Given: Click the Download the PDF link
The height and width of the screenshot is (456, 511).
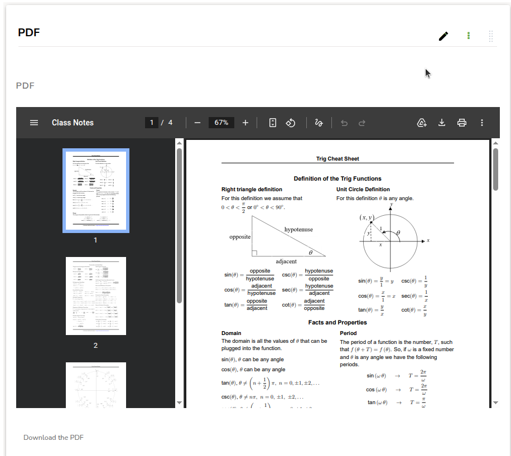Looking at the screenshot, I should click(x=54, y=438).
